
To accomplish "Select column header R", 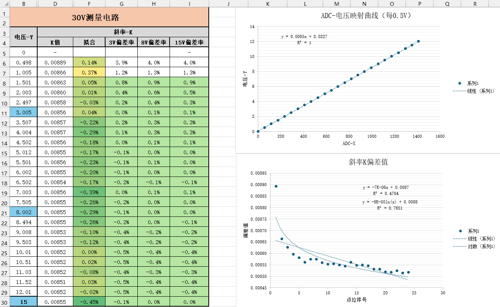I will coord(475,3).
